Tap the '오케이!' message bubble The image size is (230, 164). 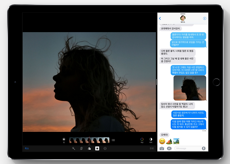[164, 135]
